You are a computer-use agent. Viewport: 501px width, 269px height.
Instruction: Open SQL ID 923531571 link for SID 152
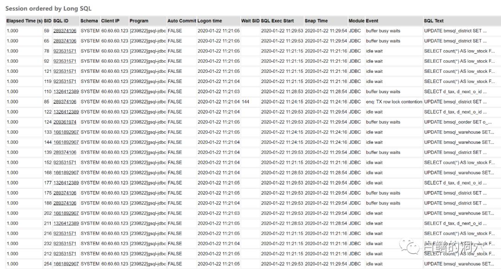click(64, 163)
